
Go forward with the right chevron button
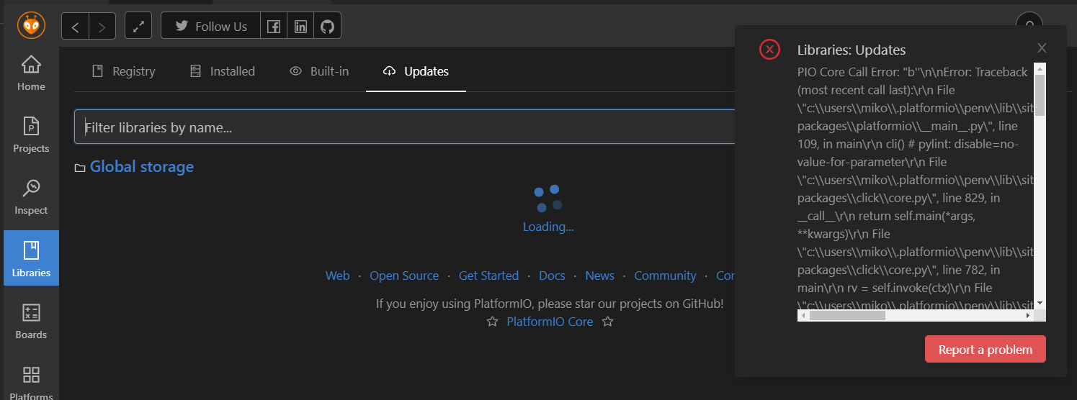click(x=102, y=27)
